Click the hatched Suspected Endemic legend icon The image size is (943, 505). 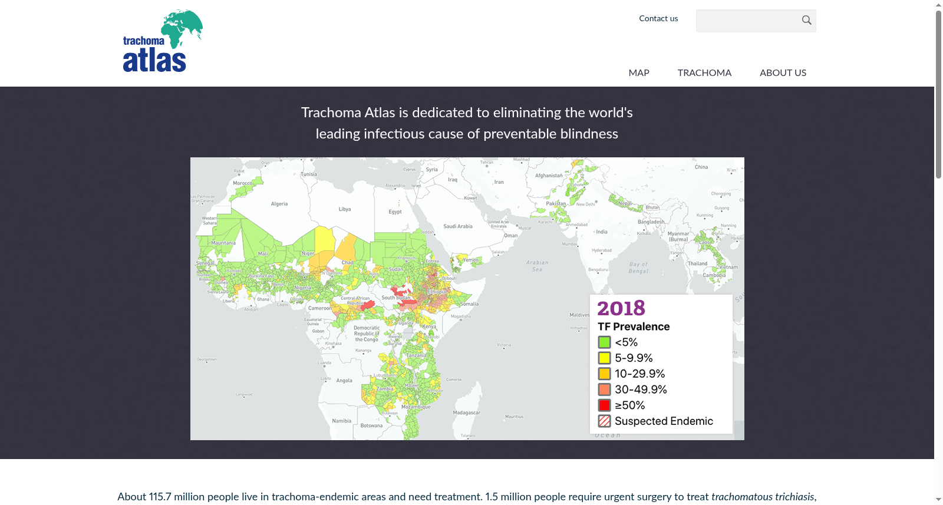pyautogui.click(x=604, y=421)
